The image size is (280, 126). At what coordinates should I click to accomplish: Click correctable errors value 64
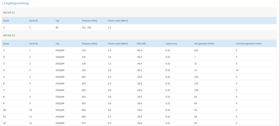pos(196,110)
